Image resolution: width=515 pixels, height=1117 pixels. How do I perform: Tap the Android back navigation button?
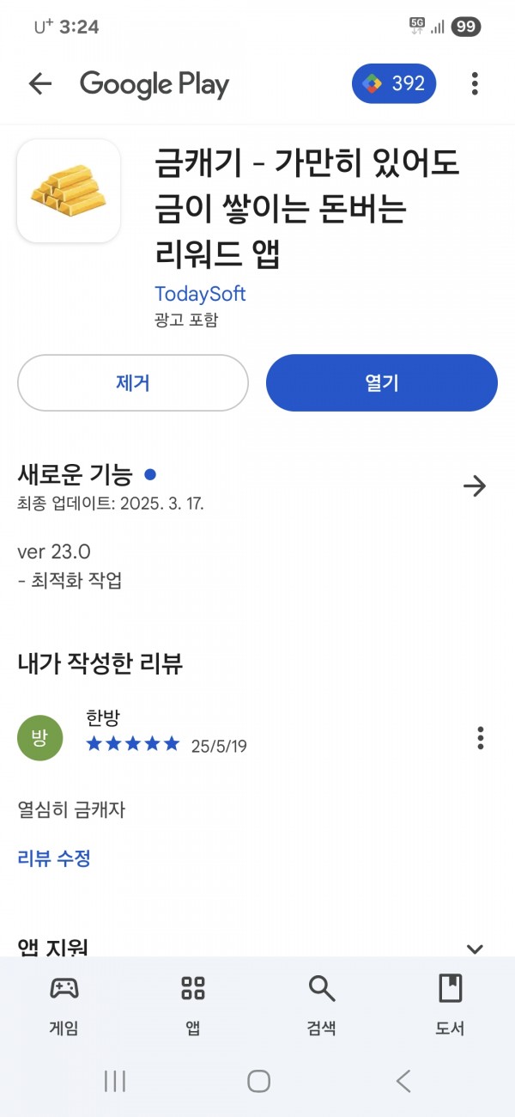coord(403,1081)
